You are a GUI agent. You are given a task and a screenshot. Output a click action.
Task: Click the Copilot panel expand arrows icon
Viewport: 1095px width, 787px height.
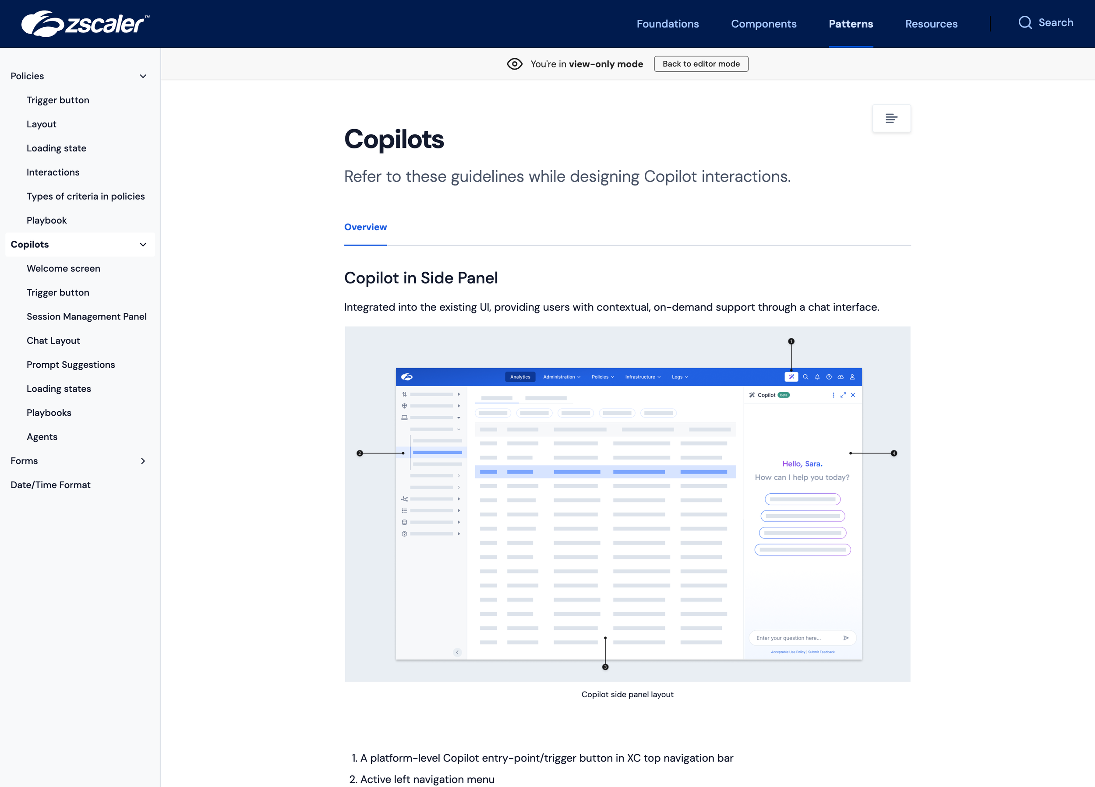pyautogui.click(x=843, y=395)
